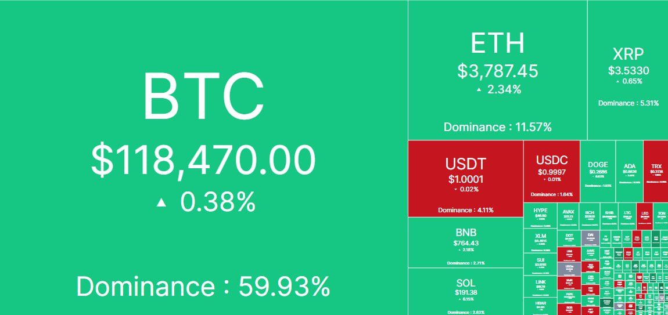
Task: Select the ETH heatmap tile
Action: point(498,70)
